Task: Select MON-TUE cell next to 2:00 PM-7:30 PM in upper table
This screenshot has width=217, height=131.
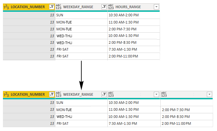Action: 81,29
